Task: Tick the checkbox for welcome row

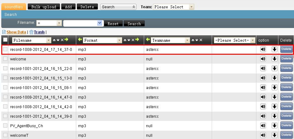Action: click(5, 59)
